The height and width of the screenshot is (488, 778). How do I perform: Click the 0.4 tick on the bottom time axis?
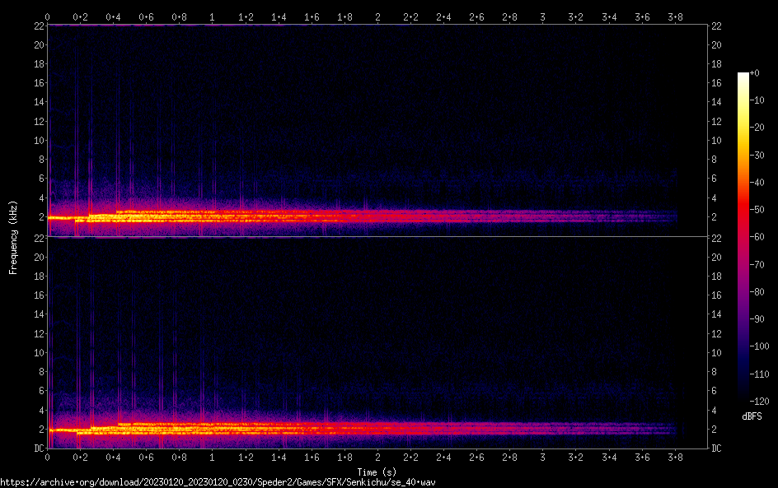114,458
